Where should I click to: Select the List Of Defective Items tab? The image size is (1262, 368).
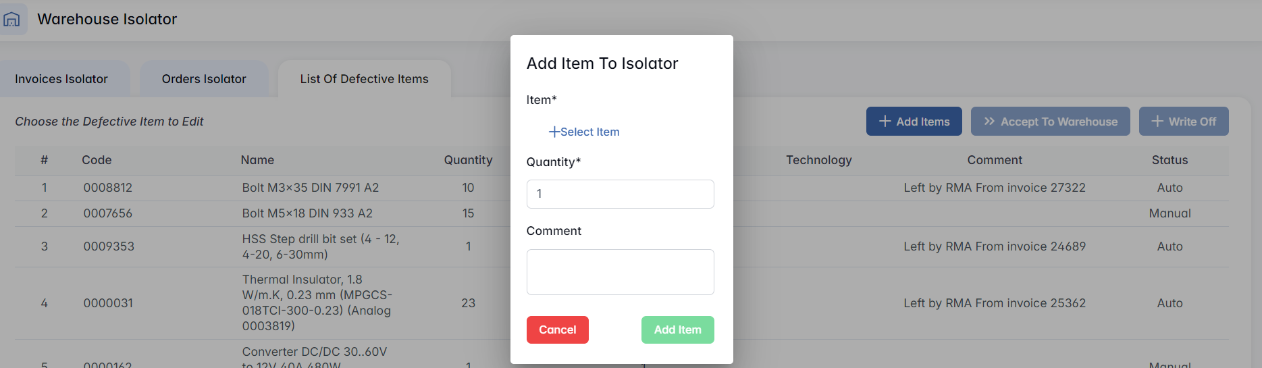tap(364, 79)
